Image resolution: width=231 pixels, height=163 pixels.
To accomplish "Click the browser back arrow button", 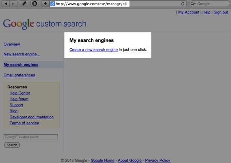I will click(x=6, y=4).
